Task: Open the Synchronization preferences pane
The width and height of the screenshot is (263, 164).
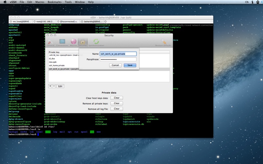Action: 96,42
